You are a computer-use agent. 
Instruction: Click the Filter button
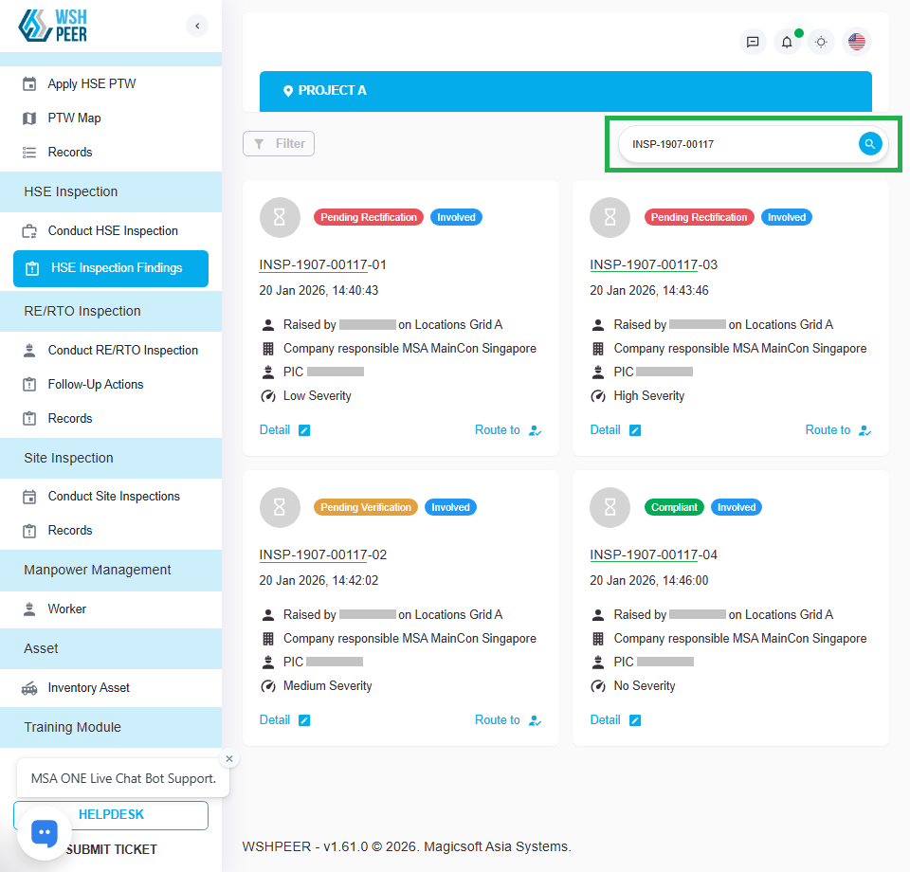279,144
